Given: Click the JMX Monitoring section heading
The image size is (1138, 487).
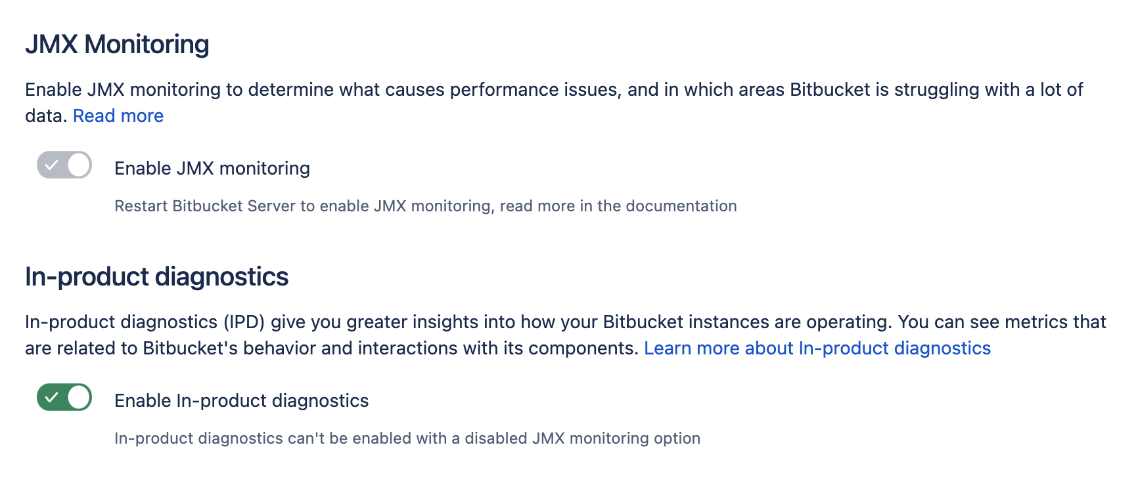Looking at the screenshot, I should tap(117, 45).
